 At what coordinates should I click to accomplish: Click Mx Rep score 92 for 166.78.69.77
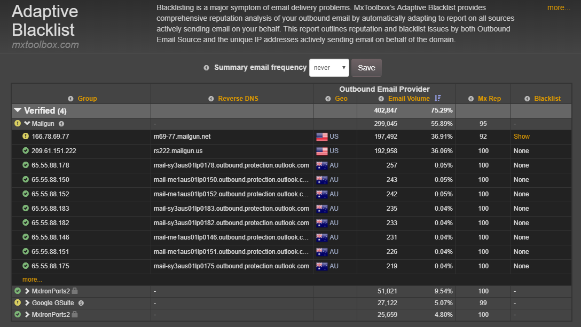click(x=483, y=136)
